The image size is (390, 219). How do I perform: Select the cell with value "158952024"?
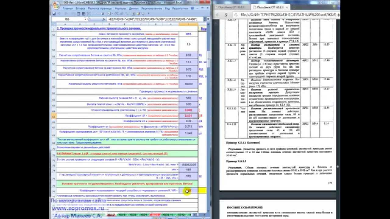click(x=188, y=165)
